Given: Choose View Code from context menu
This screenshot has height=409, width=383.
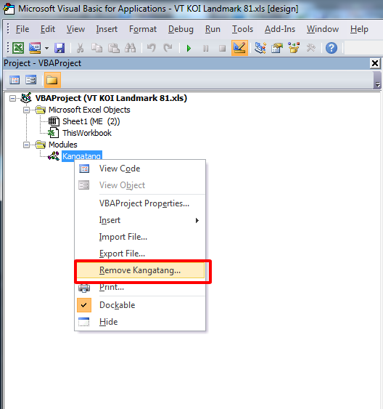Looking at the screenshot, I should coord(140,169).
